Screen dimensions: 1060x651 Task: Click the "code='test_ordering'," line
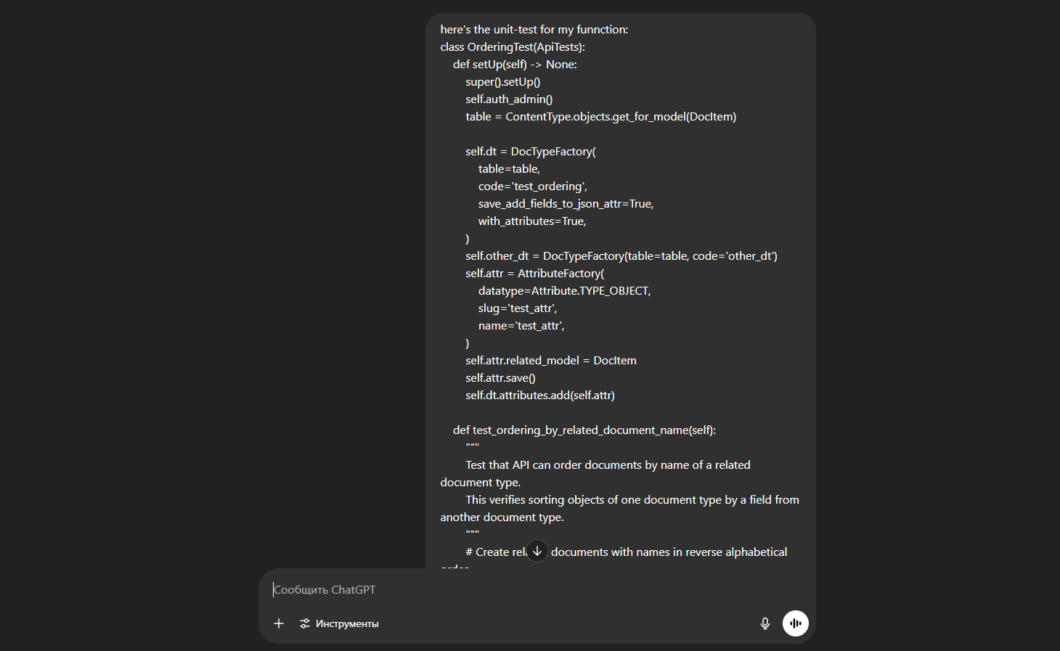532,187
